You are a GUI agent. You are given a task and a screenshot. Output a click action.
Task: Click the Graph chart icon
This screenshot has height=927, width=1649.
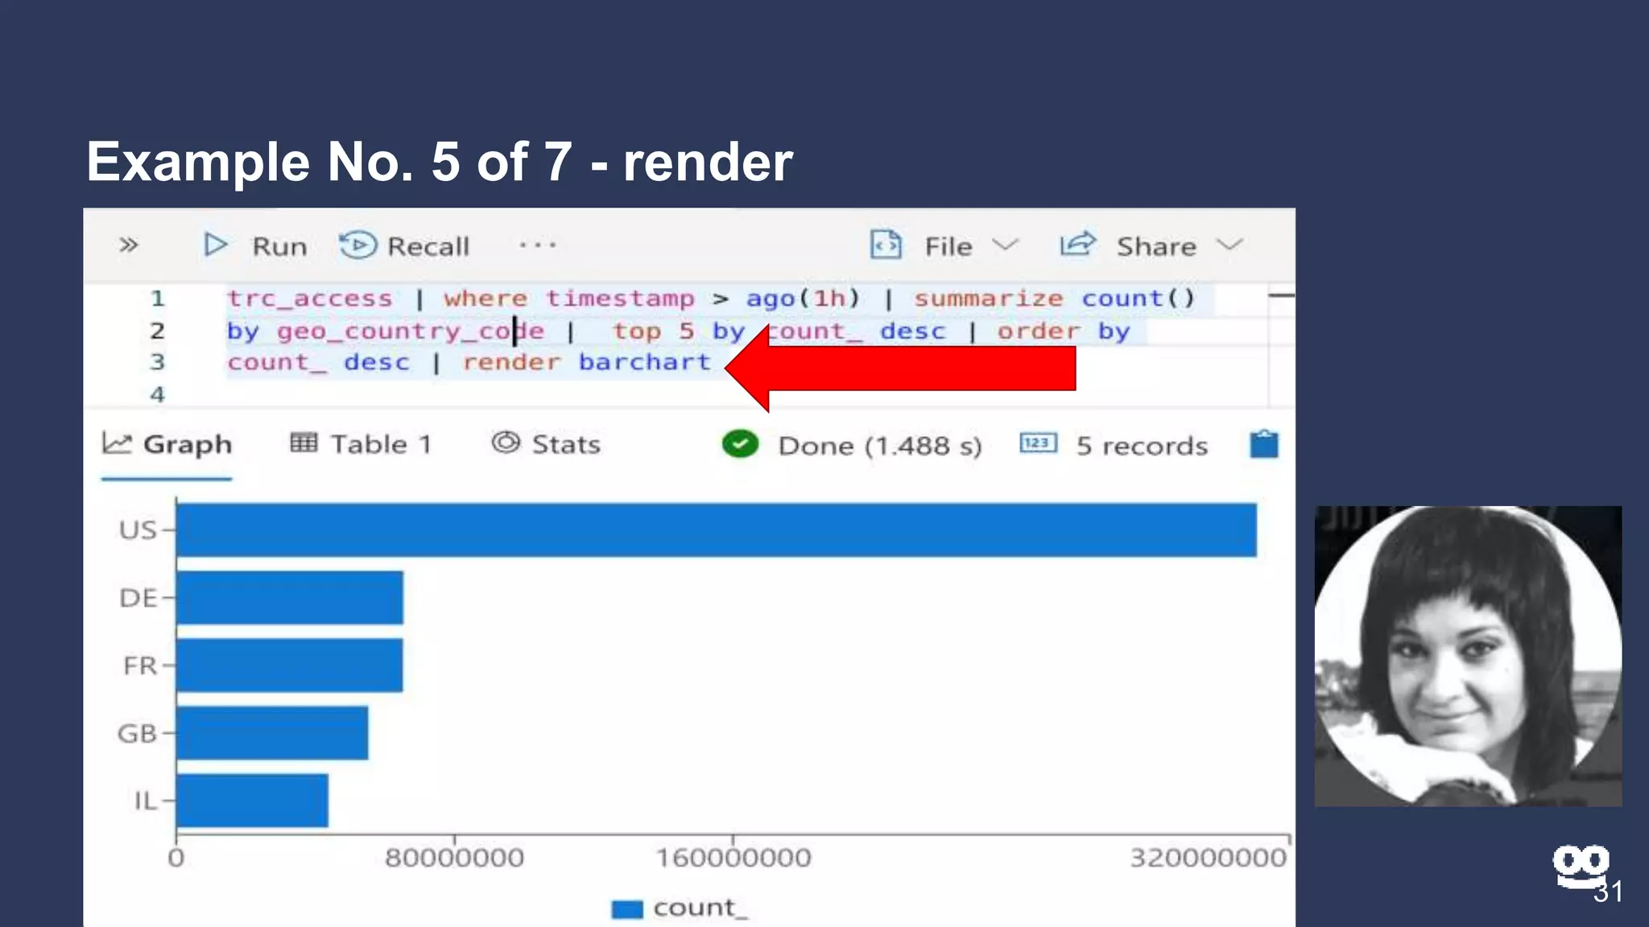tap(117, 443)
